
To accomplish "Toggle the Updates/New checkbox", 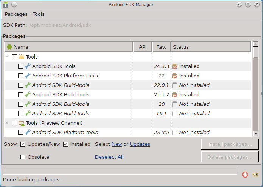I will [23, 144].
